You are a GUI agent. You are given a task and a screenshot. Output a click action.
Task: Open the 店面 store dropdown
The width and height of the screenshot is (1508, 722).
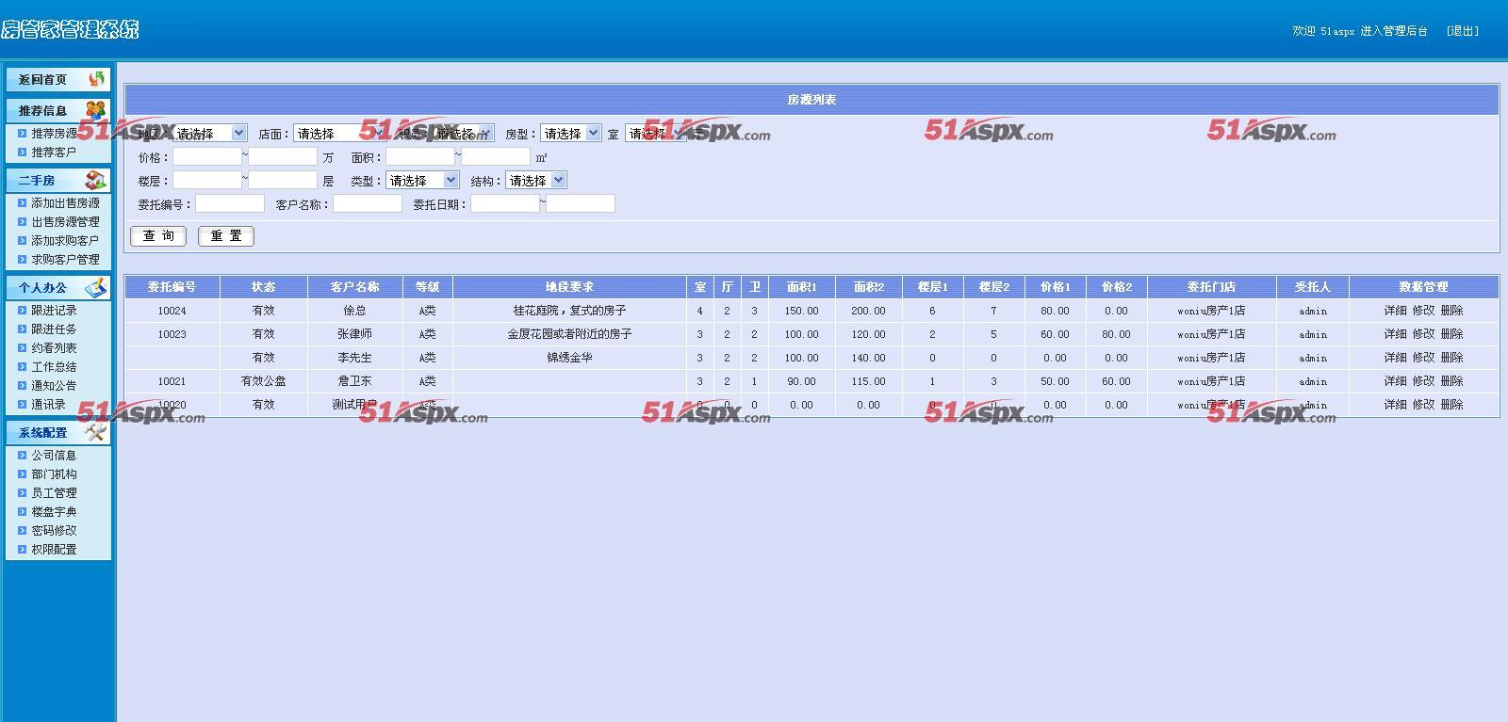(339, 134)
